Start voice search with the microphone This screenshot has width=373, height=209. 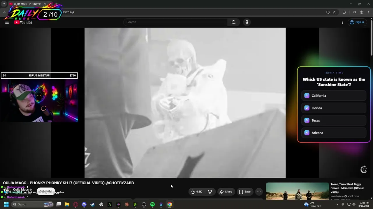(x=247, y=22)
